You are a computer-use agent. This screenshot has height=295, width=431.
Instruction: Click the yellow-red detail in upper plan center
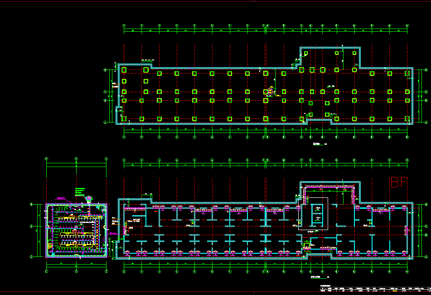271,92
